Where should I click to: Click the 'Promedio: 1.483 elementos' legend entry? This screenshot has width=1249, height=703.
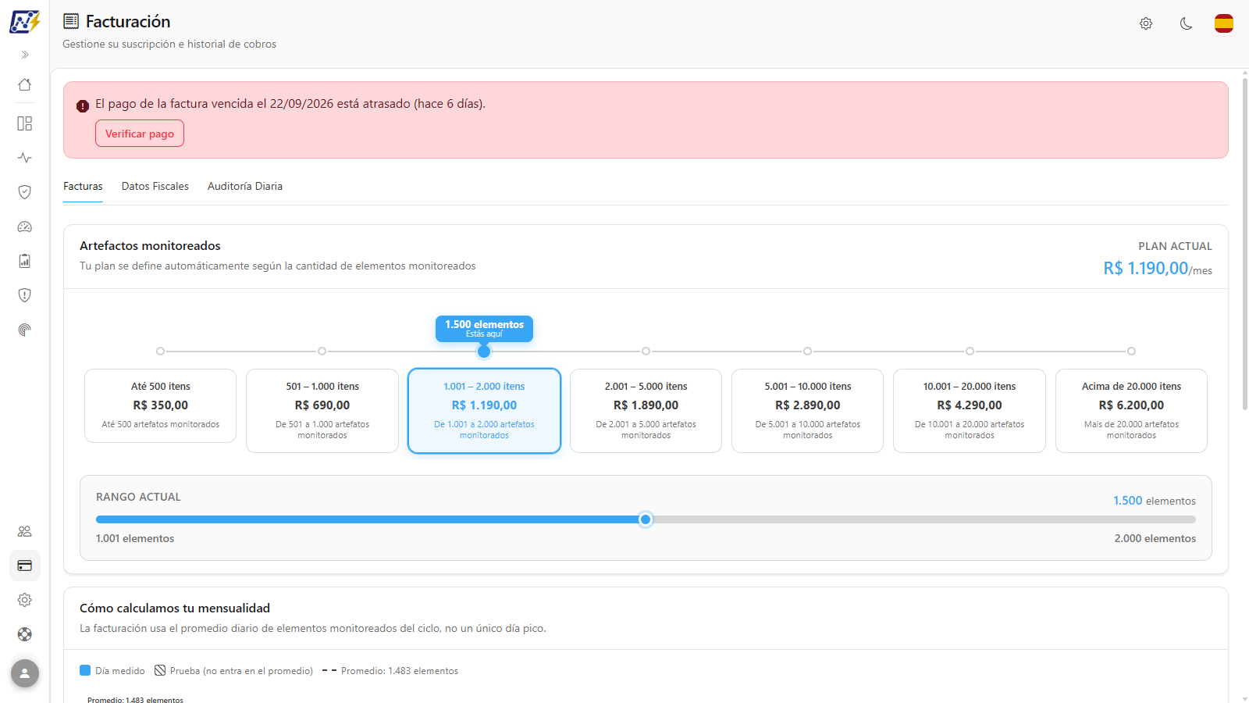390,671
